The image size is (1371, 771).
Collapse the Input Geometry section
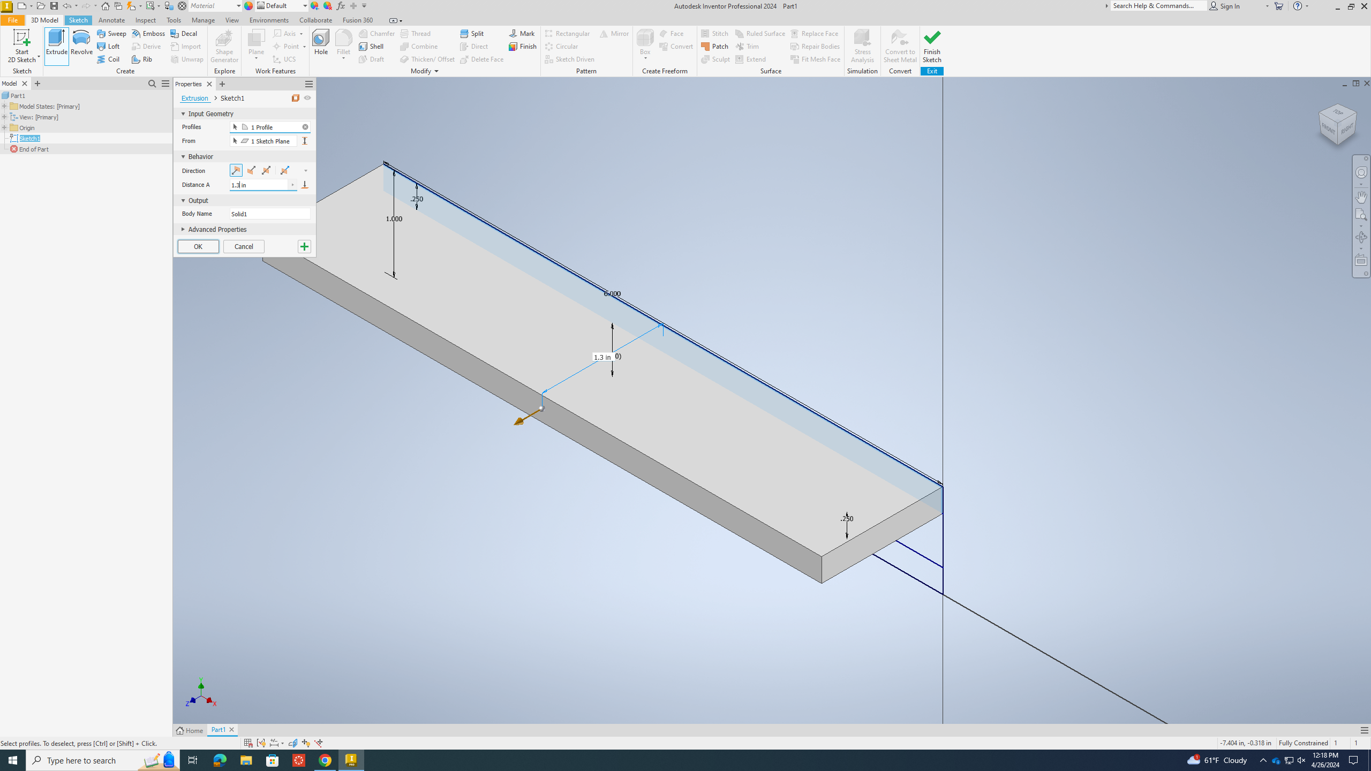(183, 114)
